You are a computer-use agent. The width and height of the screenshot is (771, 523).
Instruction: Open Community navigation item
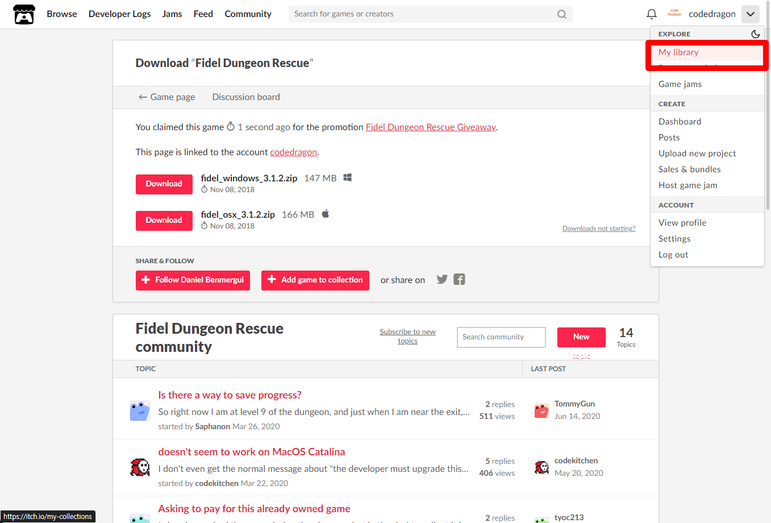click(x=248, y=14)
